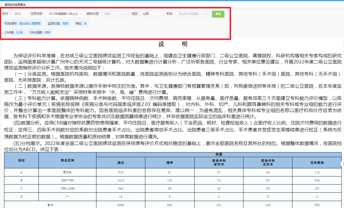Click the 数量 table header
This screenshot has width=344, height=208.
click(x=219, y=155)
